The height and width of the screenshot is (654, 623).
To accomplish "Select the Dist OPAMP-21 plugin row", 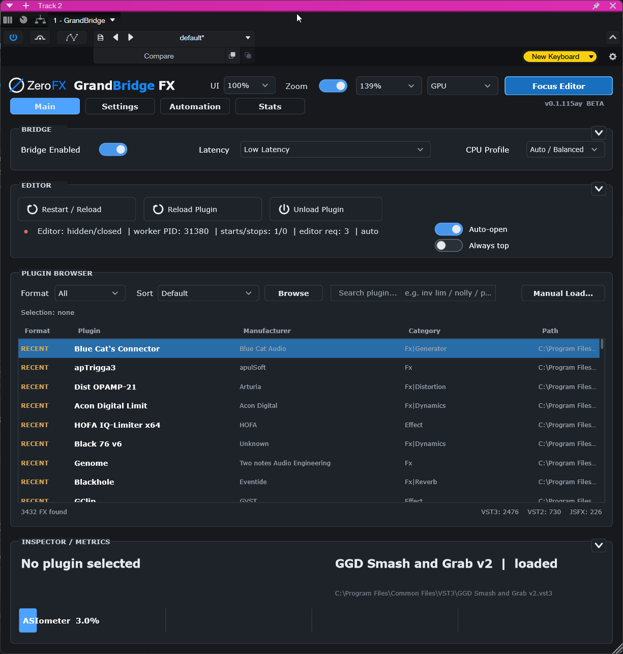I will [309, 387].
